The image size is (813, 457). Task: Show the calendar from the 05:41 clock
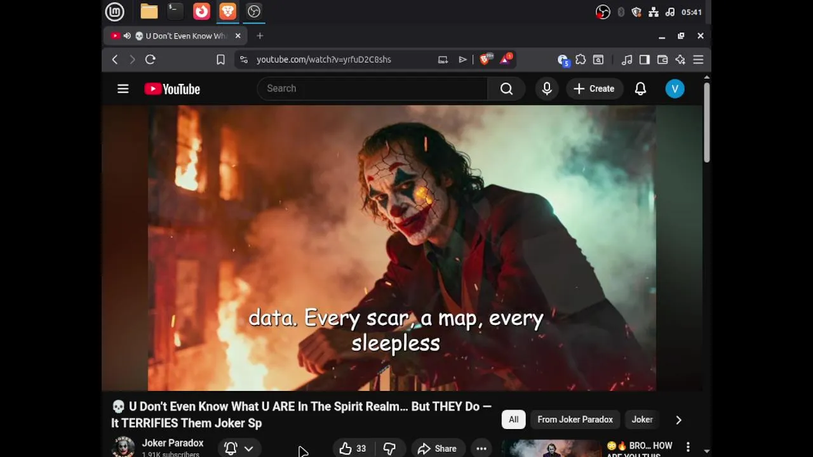point(691,12)
